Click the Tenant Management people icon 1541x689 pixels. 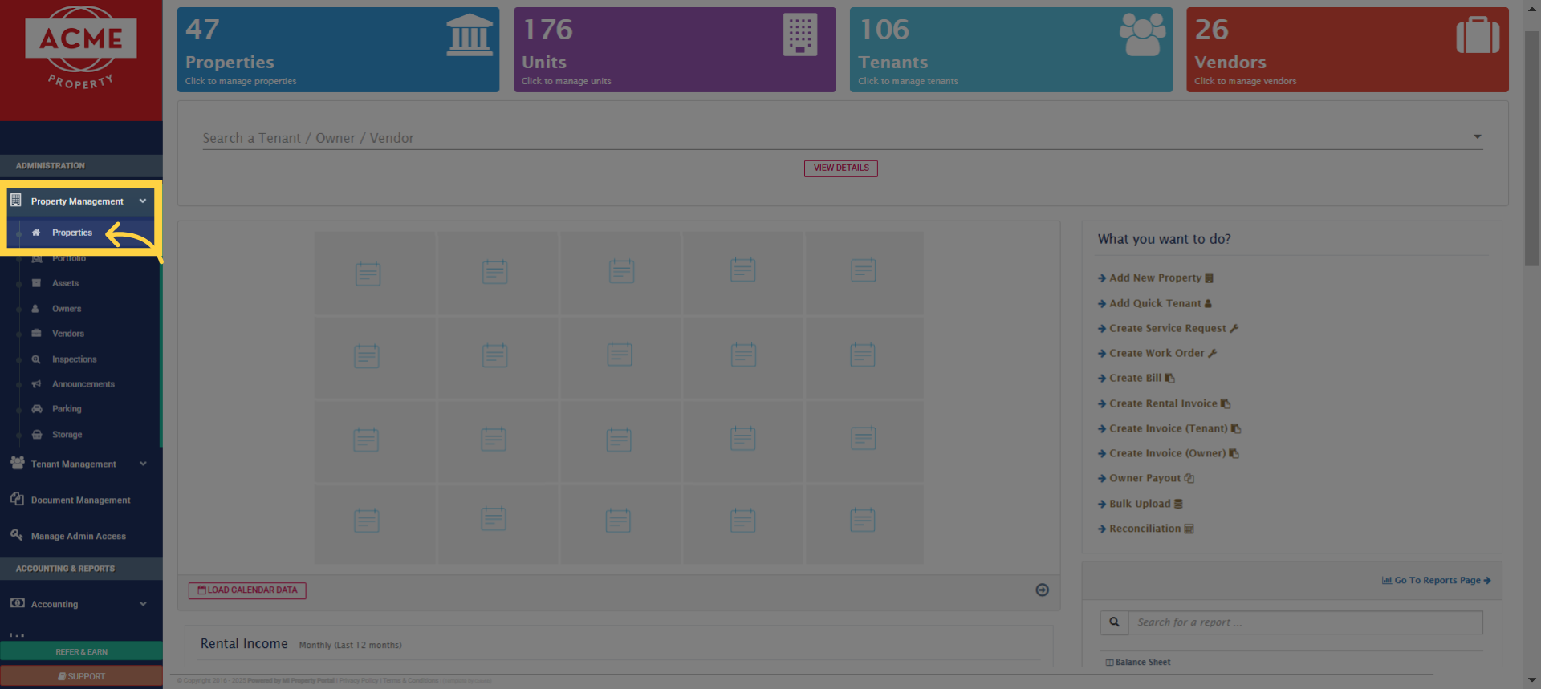(17, 463)
